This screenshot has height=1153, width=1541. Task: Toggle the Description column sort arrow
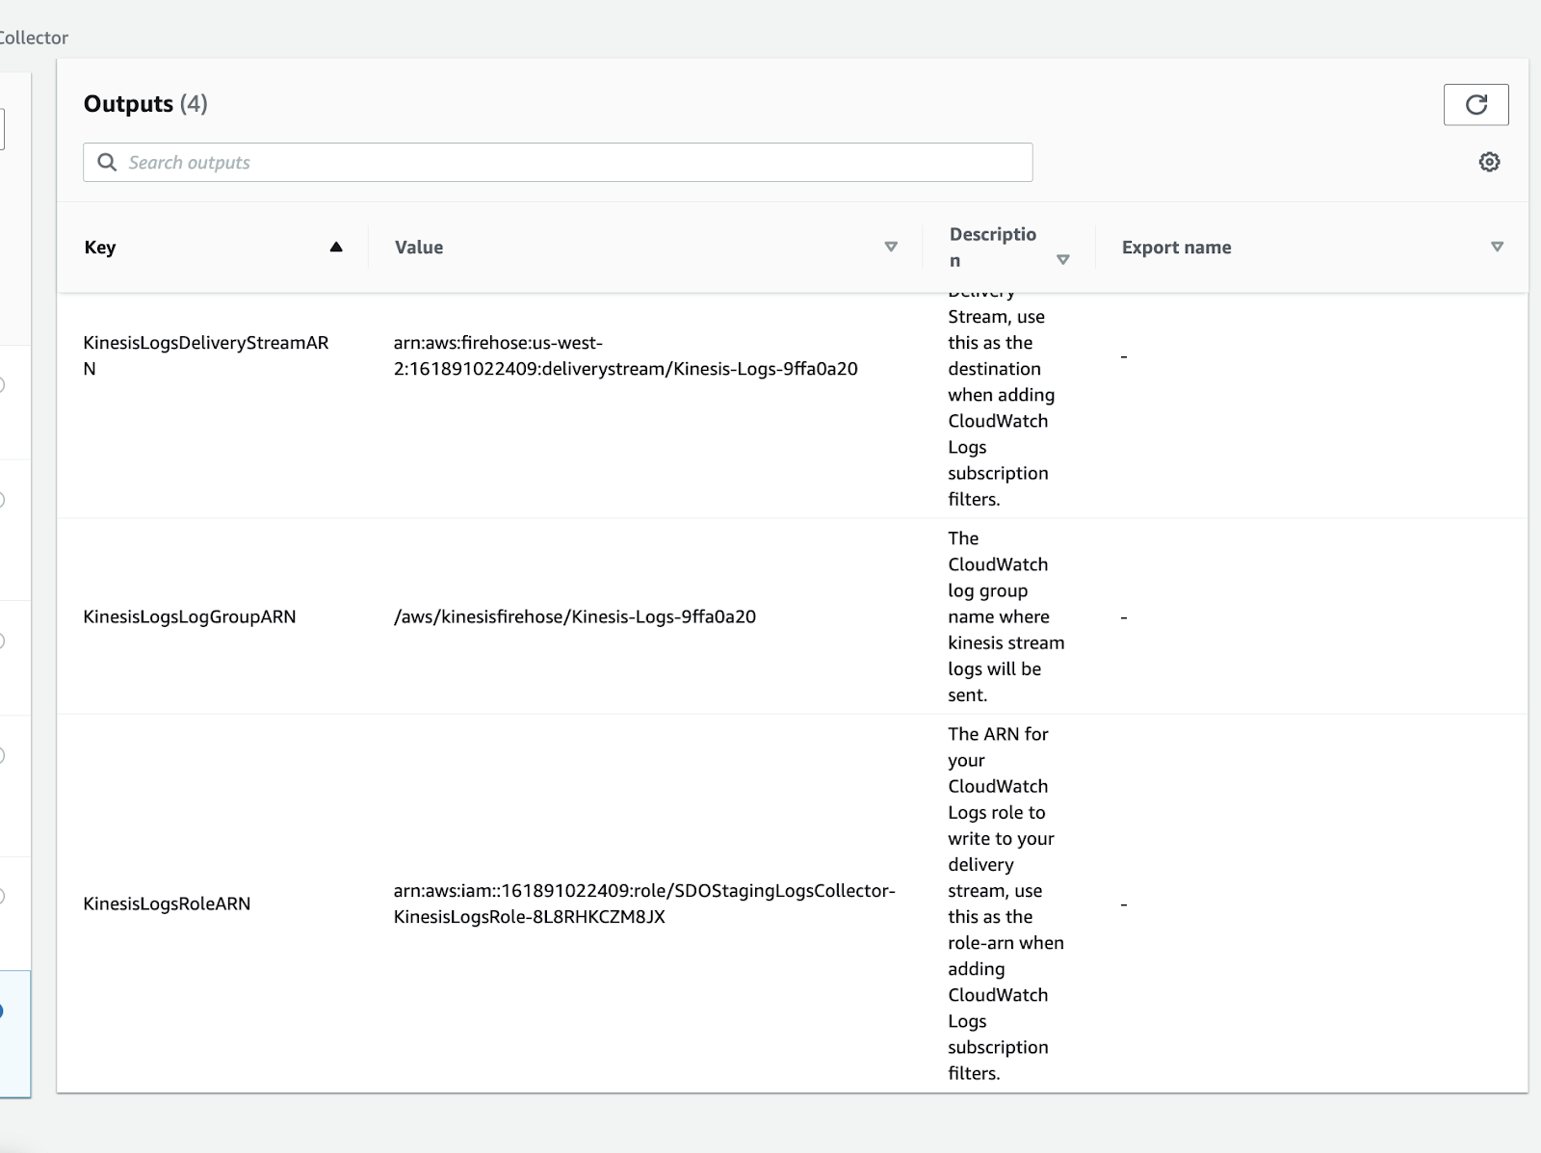(1062, 260)
